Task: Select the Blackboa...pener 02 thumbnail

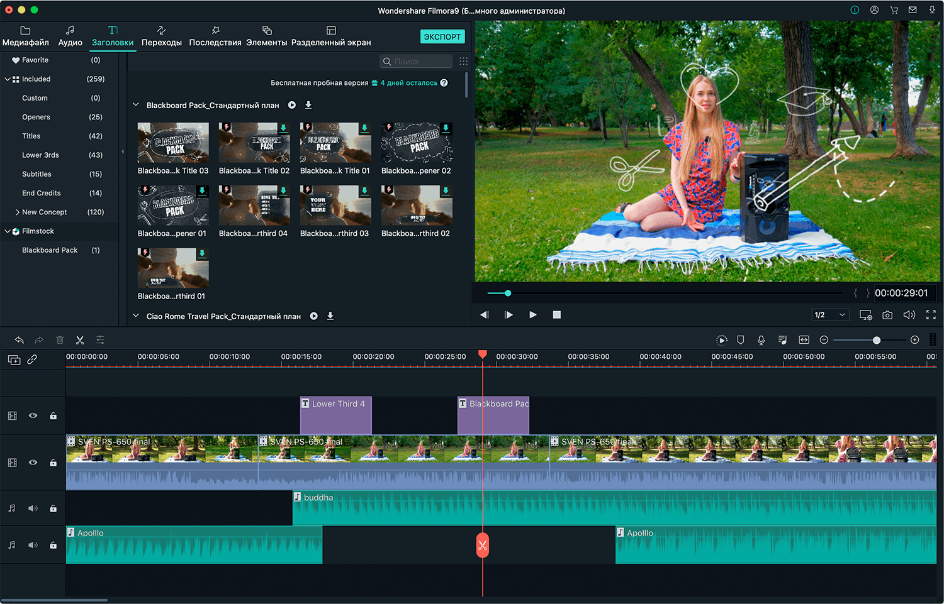Action: 417,143
